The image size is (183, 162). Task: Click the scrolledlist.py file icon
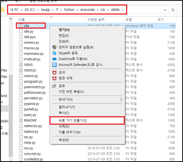pos(21,159)
